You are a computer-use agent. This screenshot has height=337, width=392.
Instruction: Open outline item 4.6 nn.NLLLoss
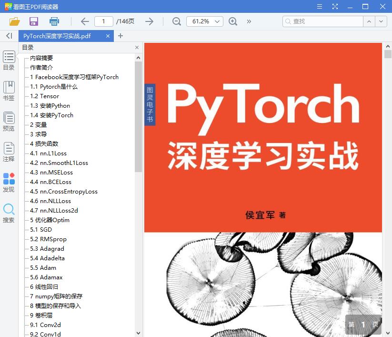coord(50,201)
